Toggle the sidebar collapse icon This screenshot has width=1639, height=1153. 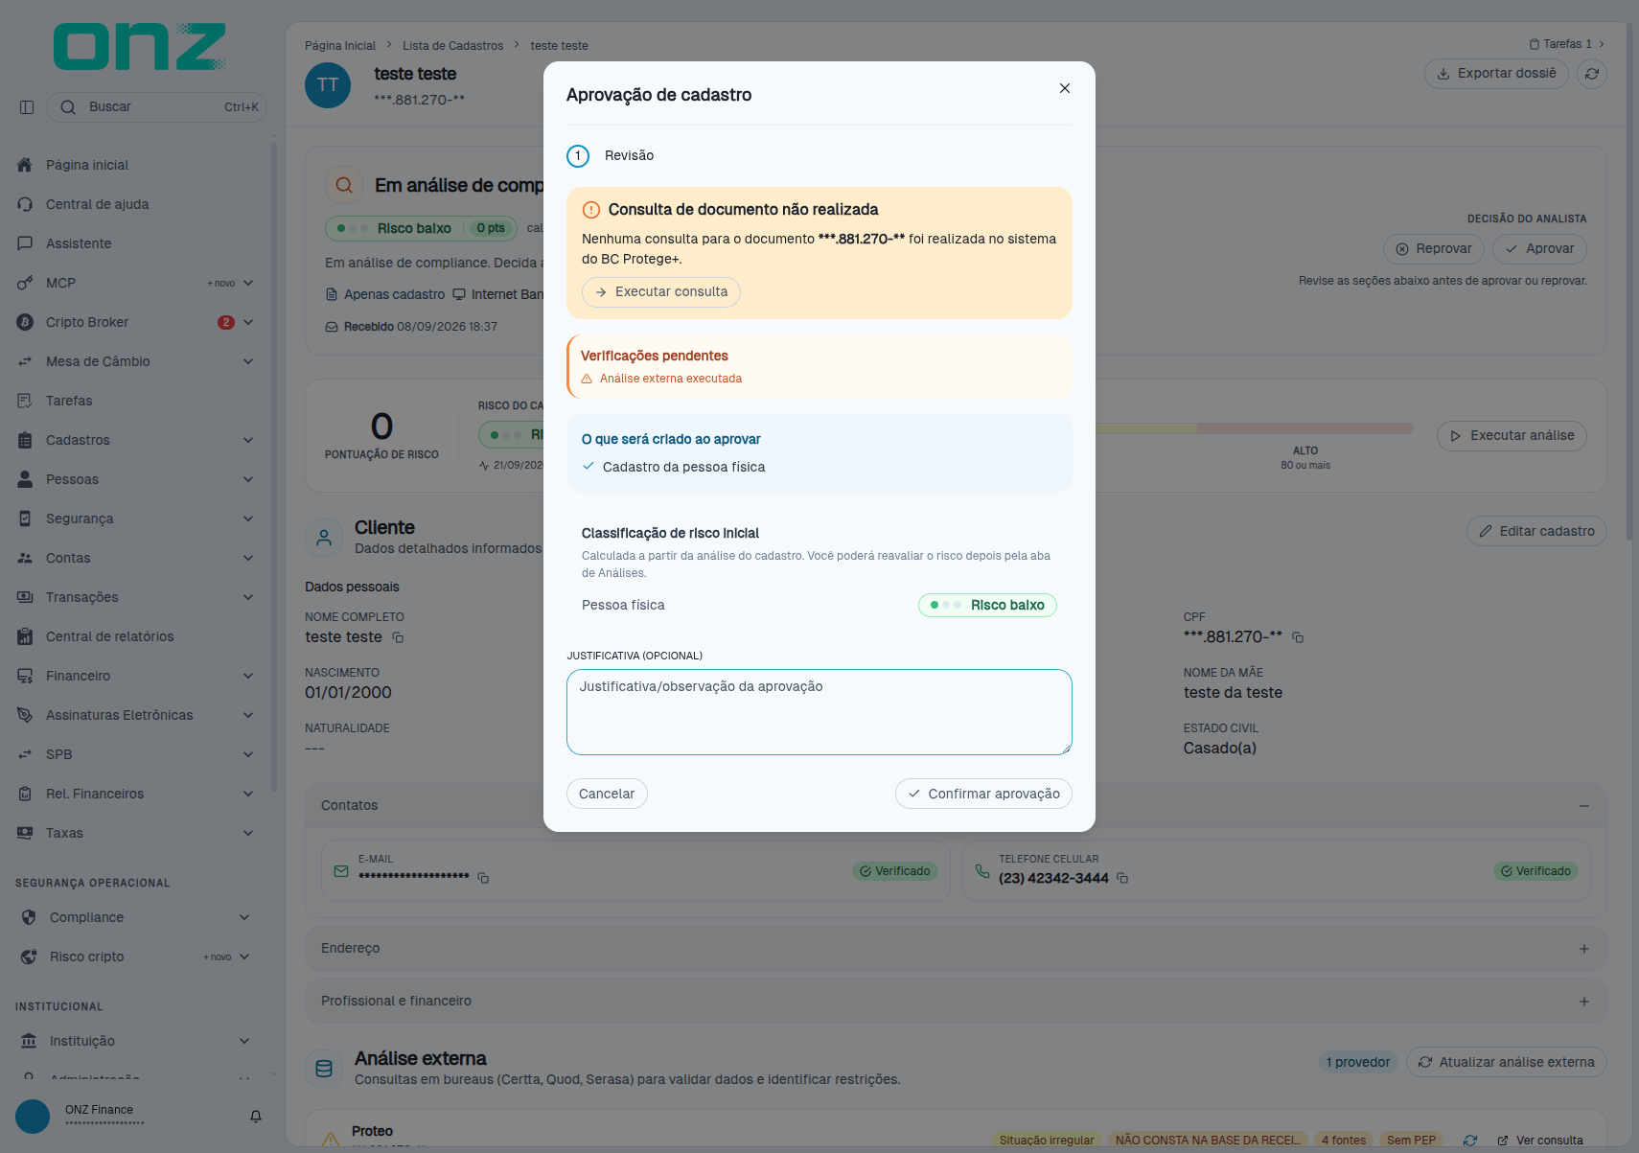tap(27, 107)
